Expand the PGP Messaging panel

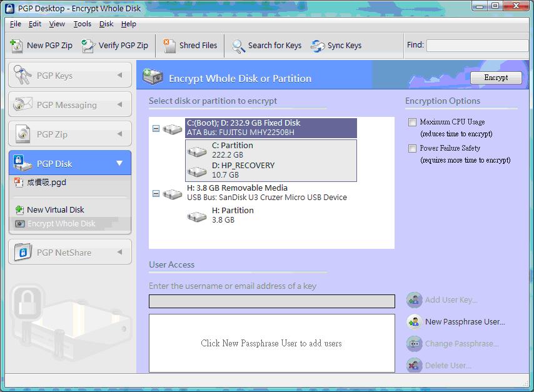[x=119, y=105]
